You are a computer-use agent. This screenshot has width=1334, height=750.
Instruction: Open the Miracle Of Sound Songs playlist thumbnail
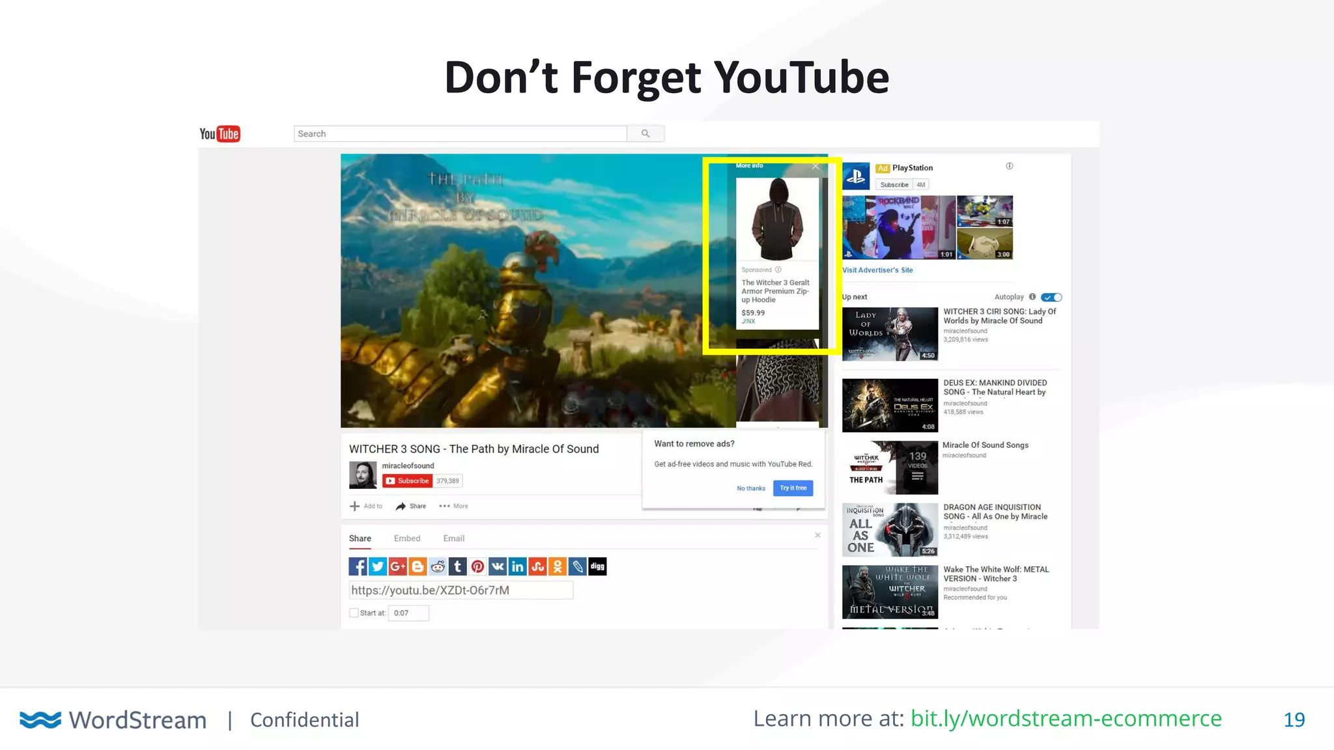tap(890, 468)
